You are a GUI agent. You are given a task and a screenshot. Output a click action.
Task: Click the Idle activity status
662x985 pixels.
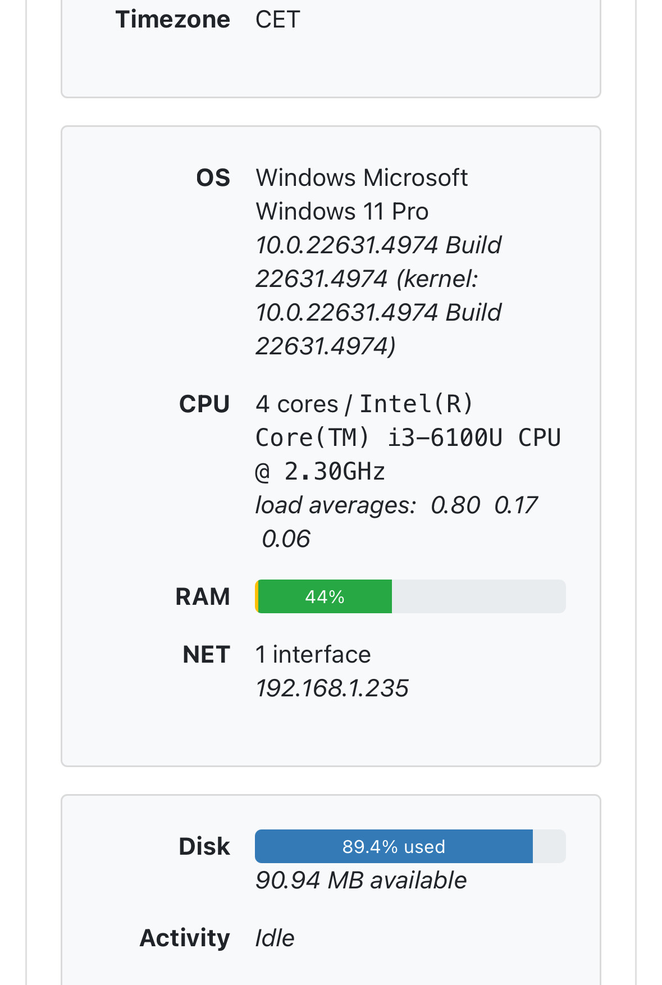click(x=275, y=938)
